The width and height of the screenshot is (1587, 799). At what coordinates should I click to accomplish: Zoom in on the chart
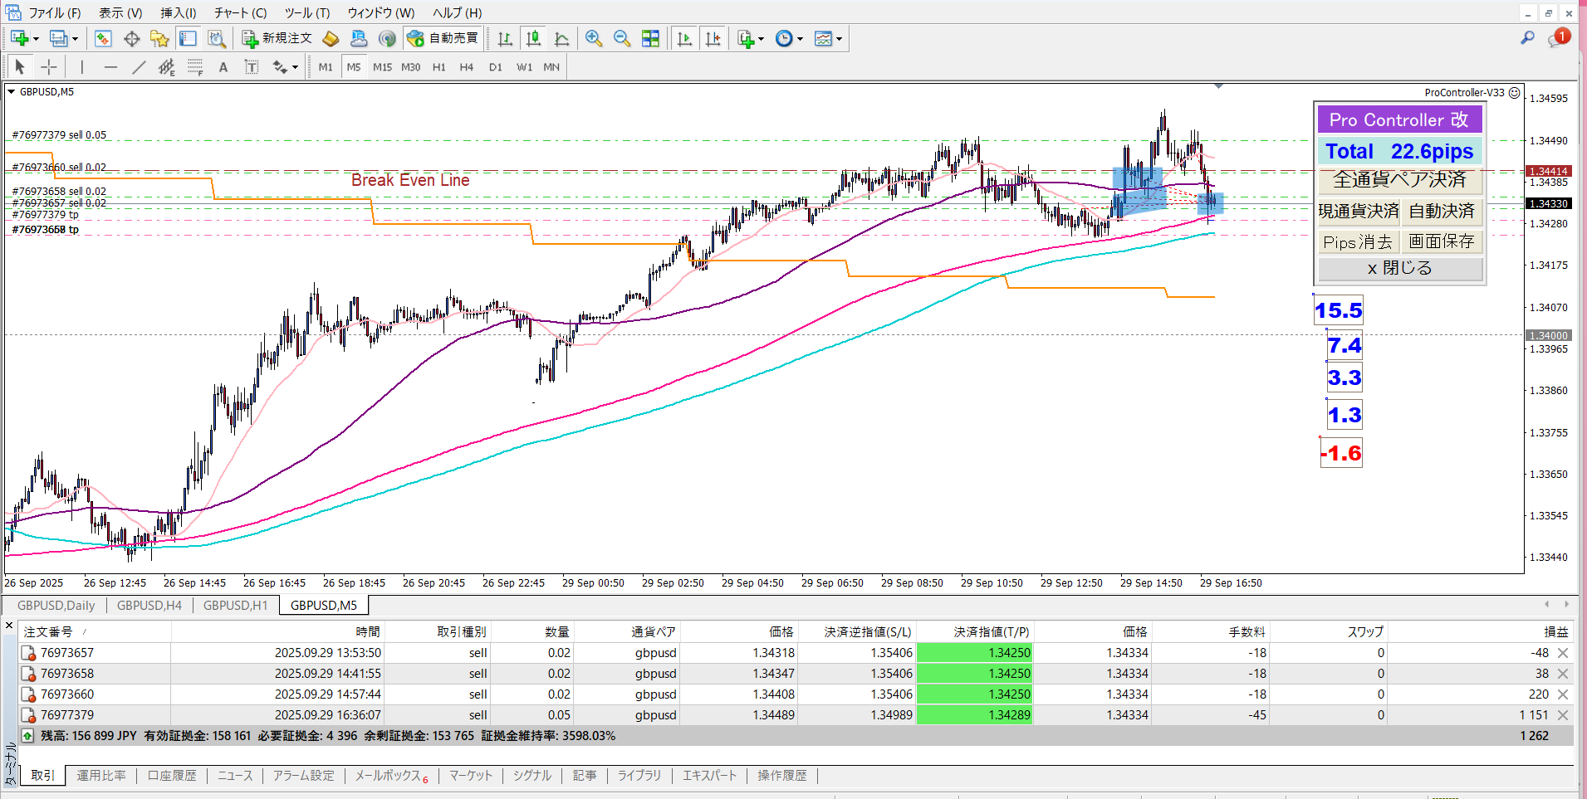click(x=593, y=39)
